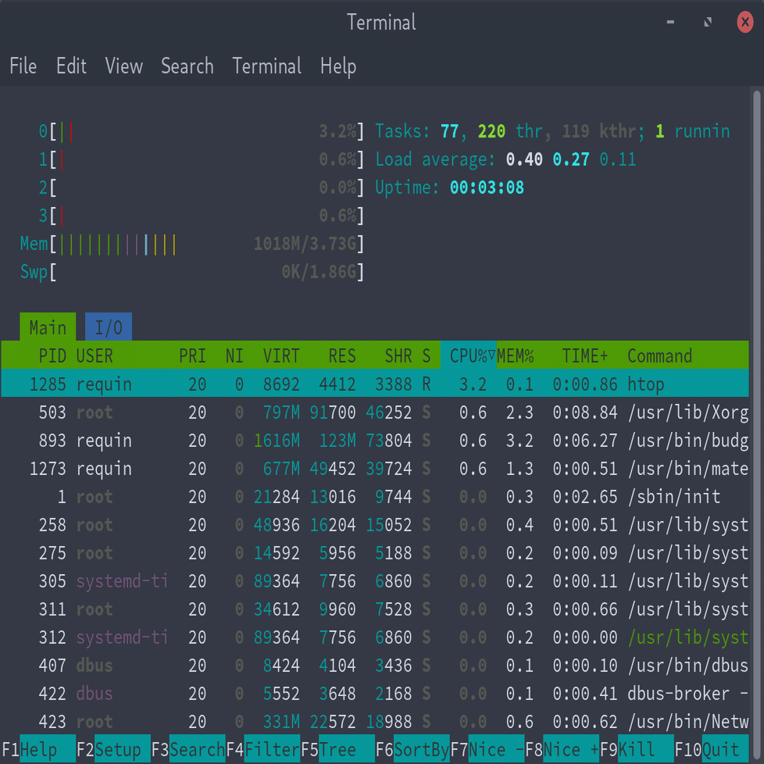This screenshot has height=764, width=764.
Task: Click the F7 Nice - button
Action: [x=487, y=749]
